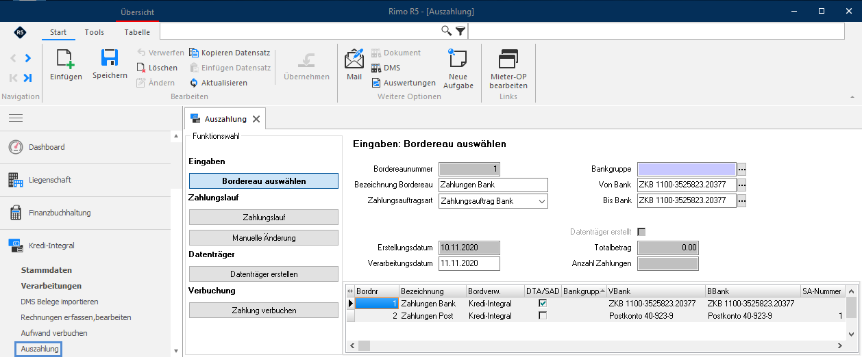Open the Mail icon
The height and width of the screenshot is (357, 862).
pos(354,59)
